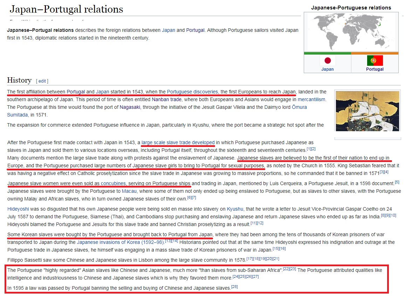Jump to citation [2]

[x=313, y=149]
